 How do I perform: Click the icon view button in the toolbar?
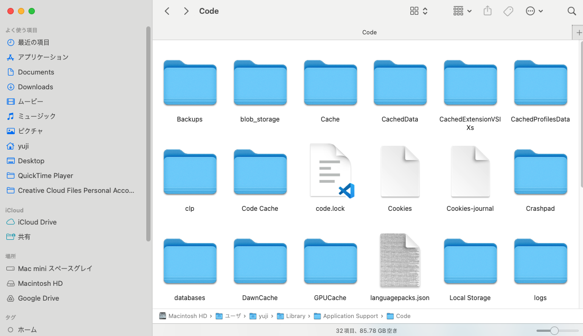pos(415,11)
